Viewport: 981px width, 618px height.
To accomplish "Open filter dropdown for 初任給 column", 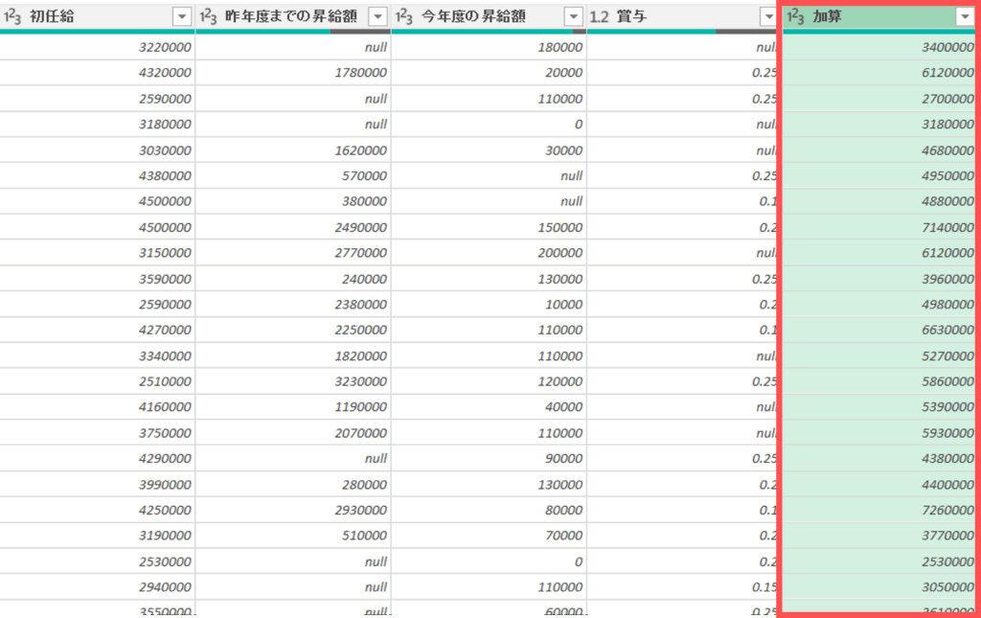I will (x=182, y=16).
